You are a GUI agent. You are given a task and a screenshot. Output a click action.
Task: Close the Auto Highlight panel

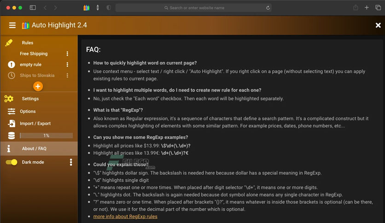pyautogui.click(x=378, y=25)
